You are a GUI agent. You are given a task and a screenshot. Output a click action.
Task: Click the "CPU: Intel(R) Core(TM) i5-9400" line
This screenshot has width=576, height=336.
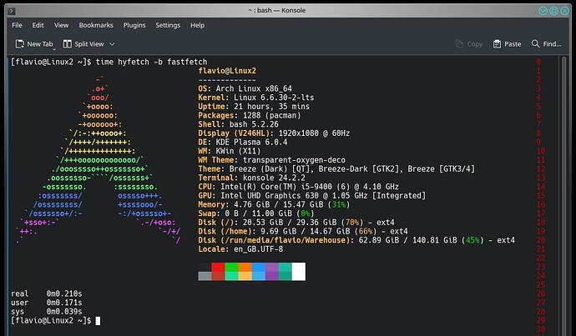pos(299,187)
